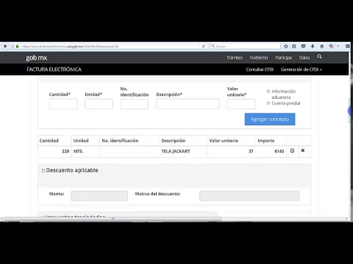Open the extension dropdown arrow in toolbar
Screen dimensions: 353x264
[338, 46]
